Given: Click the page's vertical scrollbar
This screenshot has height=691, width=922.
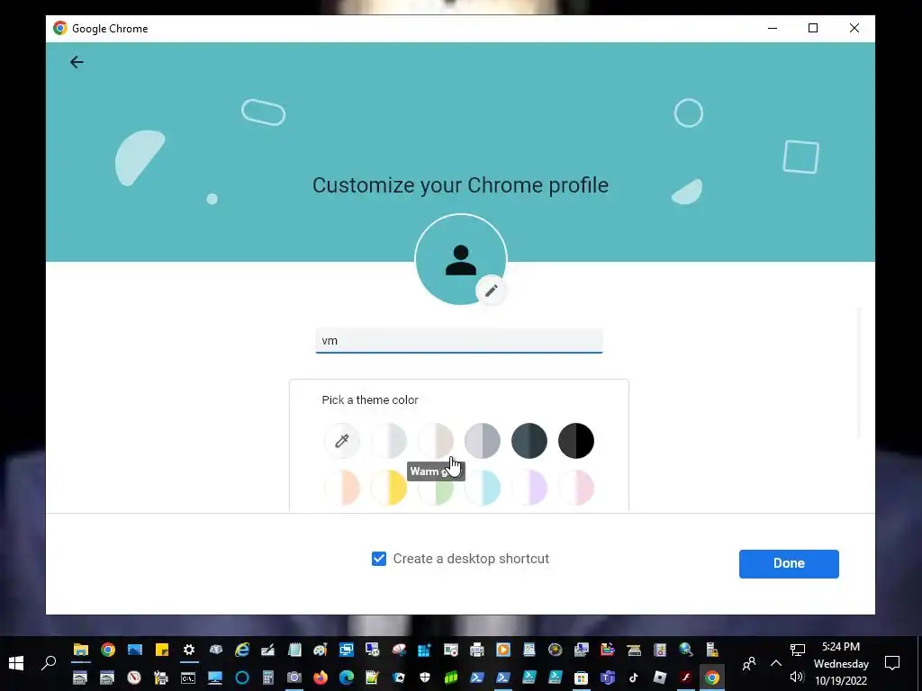Looking at the screenshot, I should pyautogui.click(x=859, y=372).
